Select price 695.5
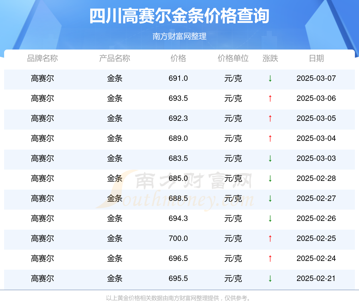 point(178,278)
